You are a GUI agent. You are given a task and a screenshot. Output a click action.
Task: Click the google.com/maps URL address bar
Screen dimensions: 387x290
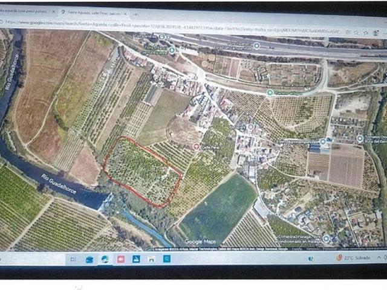173,25
